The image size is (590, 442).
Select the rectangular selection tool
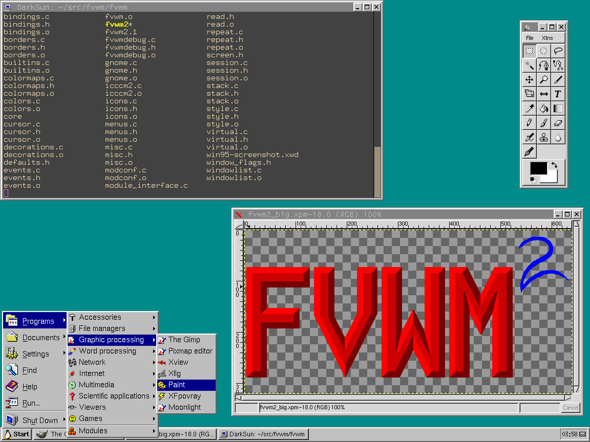pyautogui.click(x=530, y=51)
